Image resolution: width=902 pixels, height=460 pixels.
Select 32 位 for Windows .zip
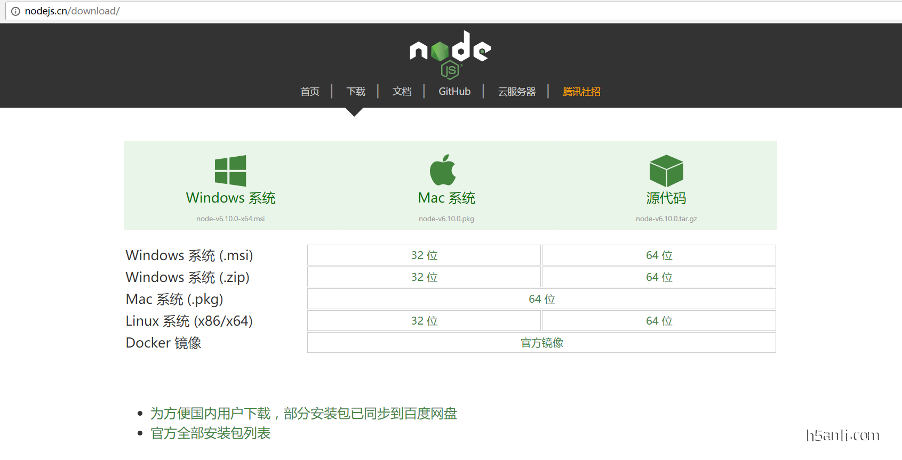pos(424,277)
